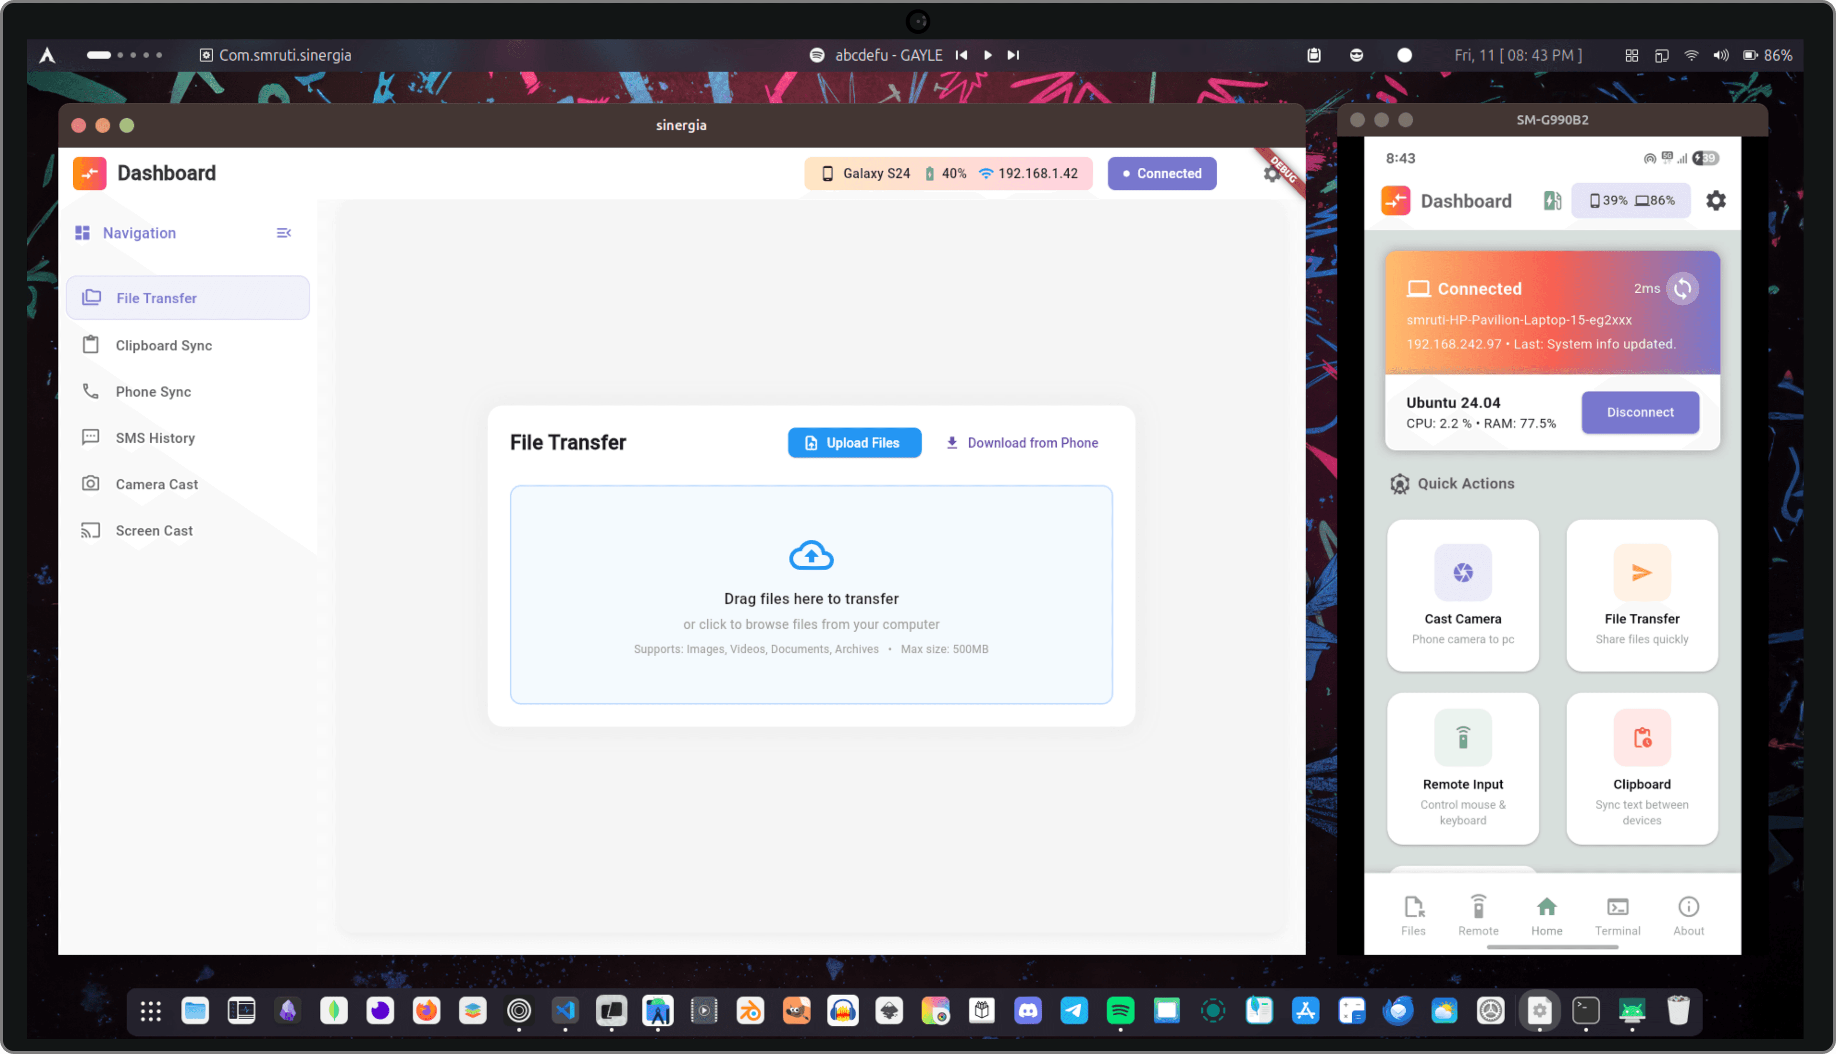Click Download from Phone link
The image size is (1836, 1054).
coord(1022,443)
